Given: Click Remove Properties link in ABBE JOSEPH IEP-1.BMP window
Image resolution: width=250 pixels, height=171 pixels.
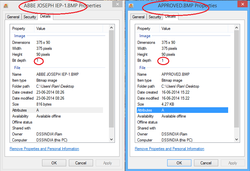Looking at the screenshot, I should coord(44,149).
